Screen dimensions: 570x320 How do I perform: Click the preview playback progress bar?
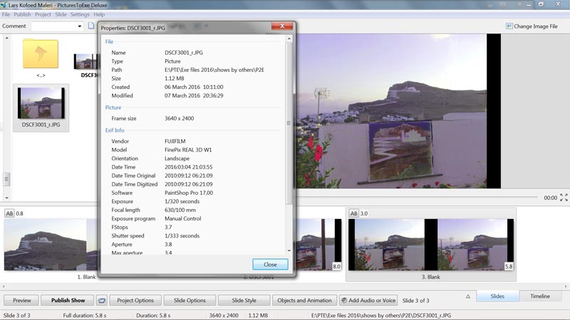(417, 197)
